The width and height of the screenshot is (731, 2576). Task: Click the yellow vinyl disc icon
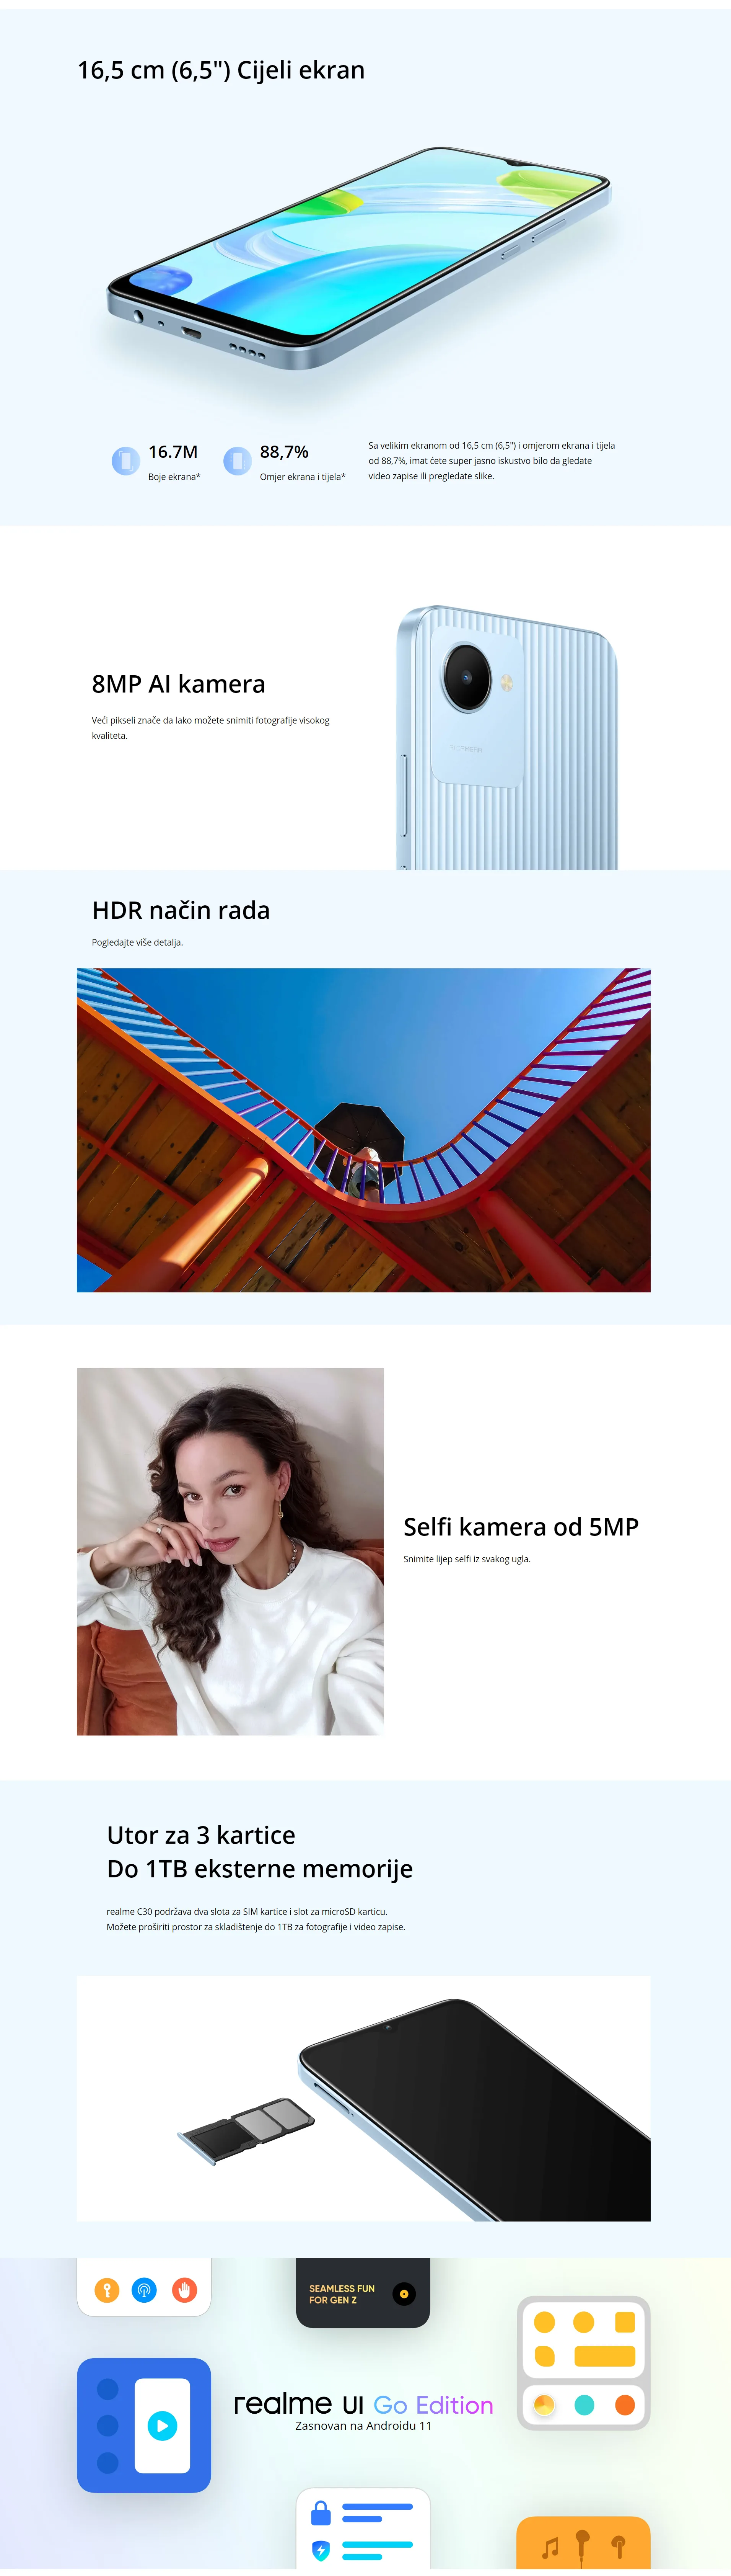pyautogui.click(x=404, y=2294)
